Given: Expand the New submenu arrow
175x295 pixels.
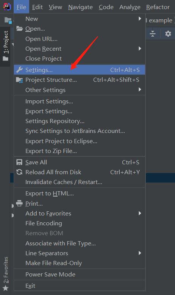Looking at the screenshot, I should (x=140, y=19).
